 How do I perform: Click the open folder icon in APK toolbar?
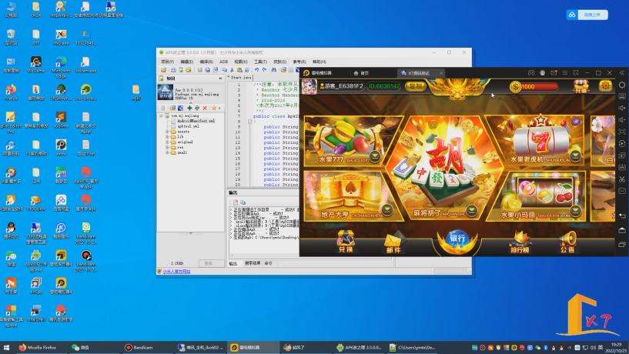pyautogui.click(x=164, y=70)
